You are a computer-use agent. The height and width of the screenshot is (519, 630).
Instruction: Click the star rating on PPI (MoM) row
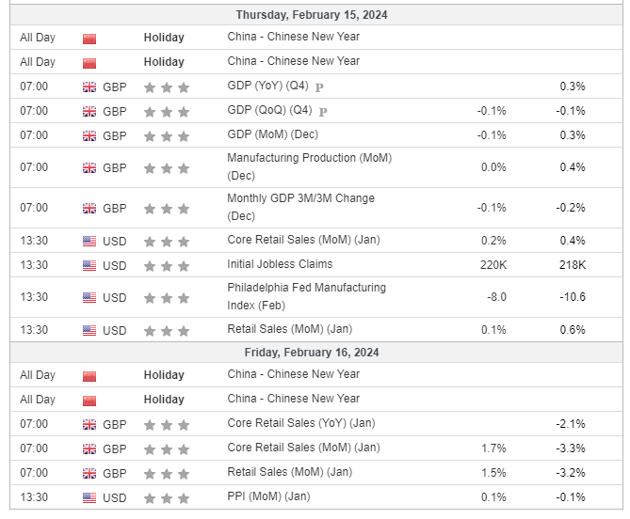pyautogui.click(x=167, y=497)
